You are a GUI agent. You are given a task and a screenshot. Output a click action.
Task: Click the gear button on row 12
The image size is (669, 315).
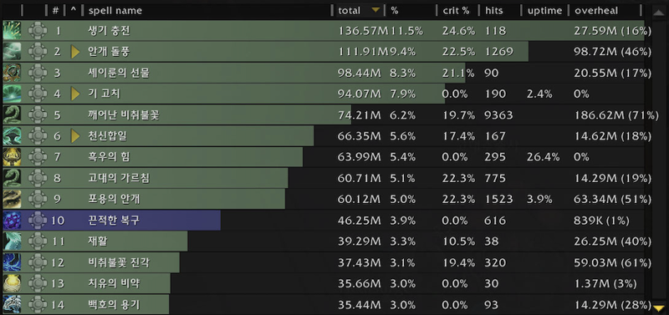pos(38,262)
